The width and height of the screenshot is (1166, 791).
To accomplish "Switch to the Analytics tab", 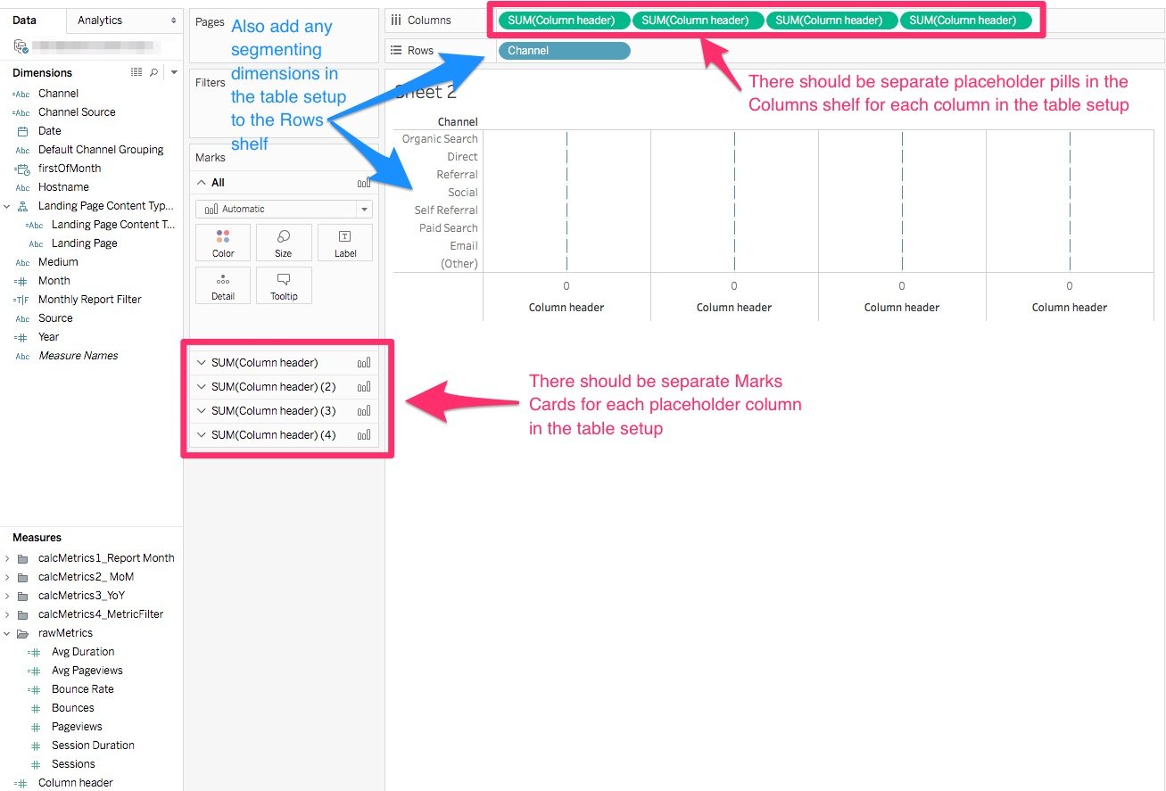I will pyautogui.click(x=99, y=19).
